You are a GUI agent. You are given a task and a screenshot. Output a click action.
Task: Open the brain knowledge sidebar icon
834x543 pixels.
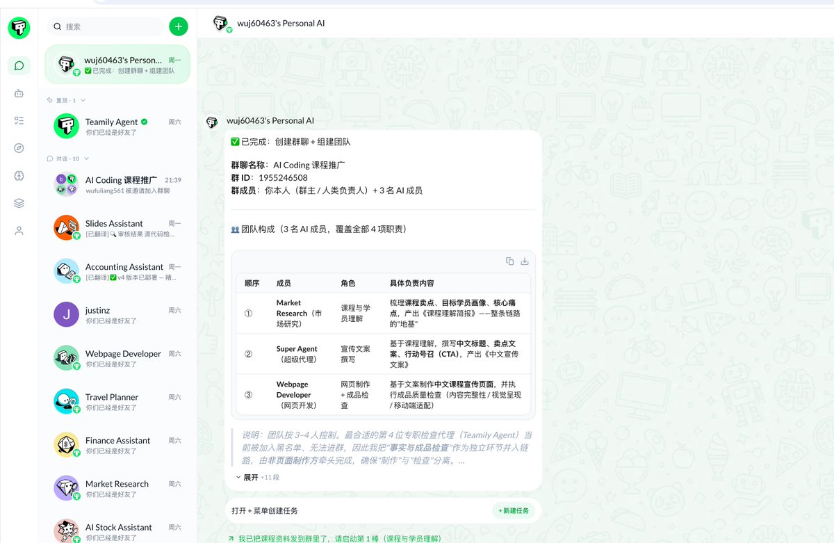coord(19,176)
